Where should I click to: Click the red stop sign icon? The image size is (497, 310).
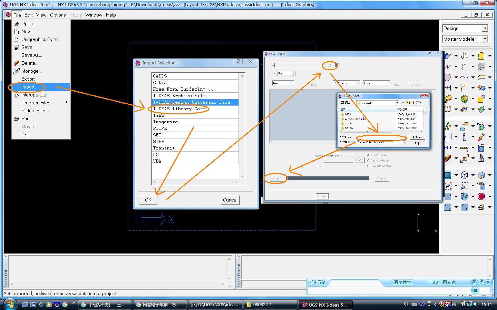tap(481, 196)
